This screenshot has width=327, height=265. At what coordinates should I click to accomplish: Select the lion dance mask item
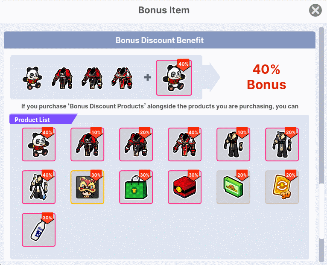coord(87,187)
